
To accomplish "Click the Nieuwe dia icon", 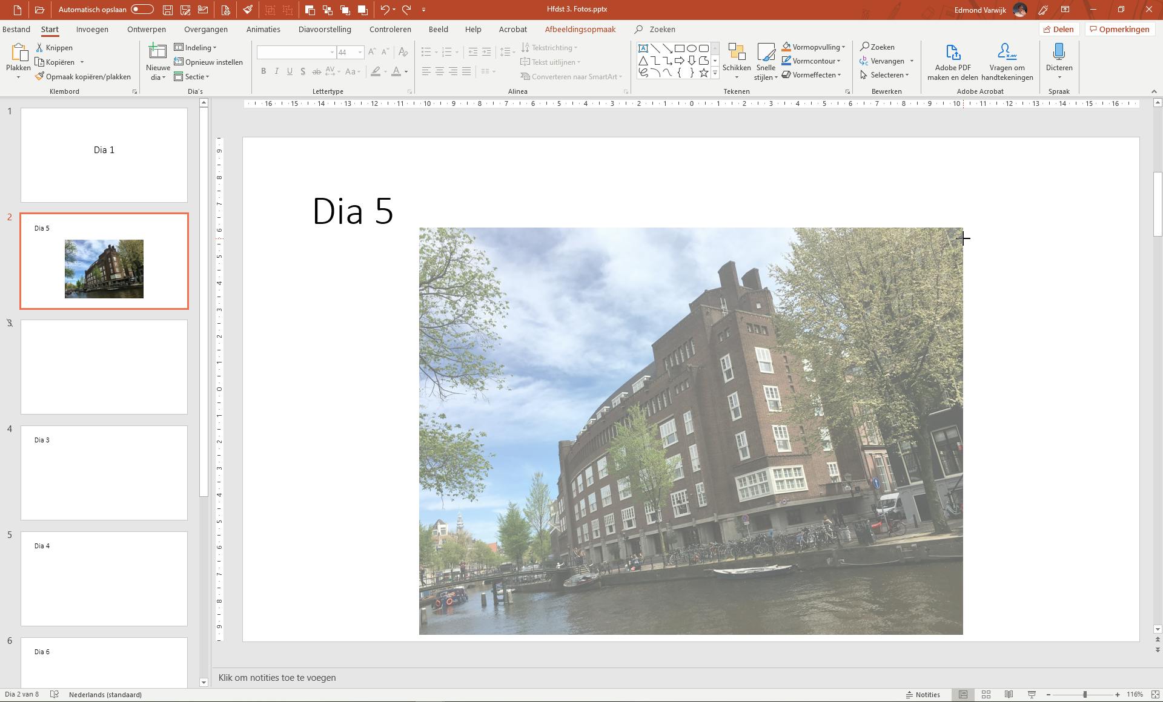I will (x=157, y=53).
